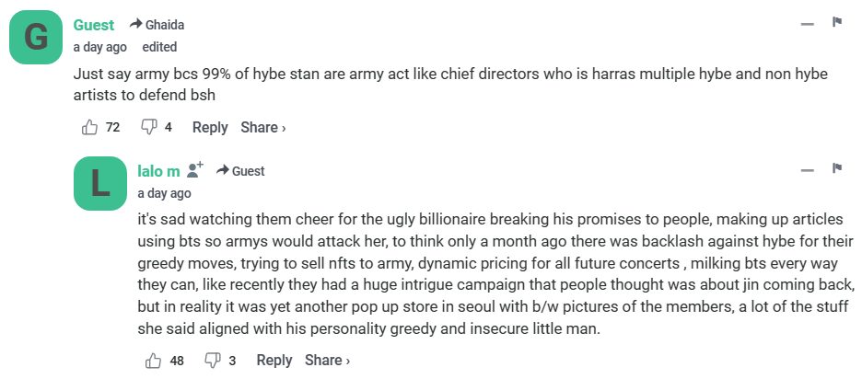862x379 pixels.
Task: Click the reply arrow next to Ghaida
Action: (135, 24)
